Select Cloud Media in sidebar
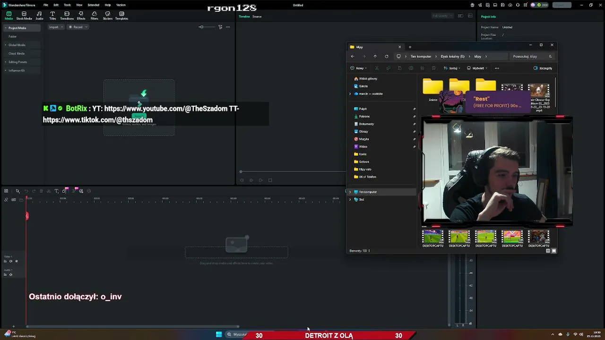The image size is (605, 340). click(x=17, y=53)
